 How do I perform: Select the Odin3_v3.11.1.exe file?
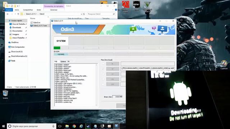(x=38, y=25)
